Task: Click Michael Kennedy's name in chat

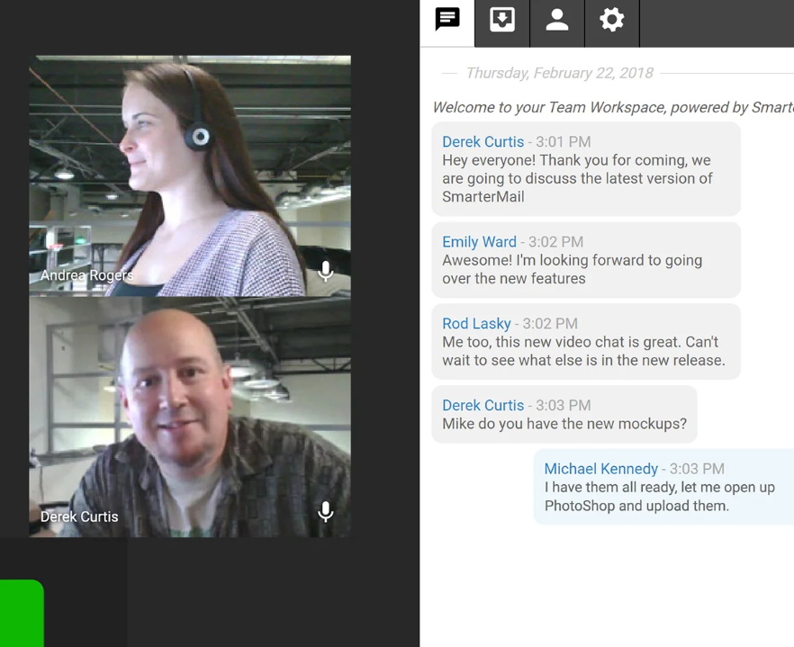Action: (600, 469)
